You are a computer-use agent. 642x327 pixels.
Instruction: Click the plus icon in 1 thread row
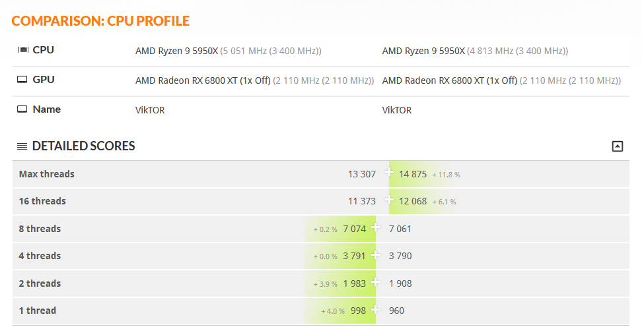(x=376, y=310)
